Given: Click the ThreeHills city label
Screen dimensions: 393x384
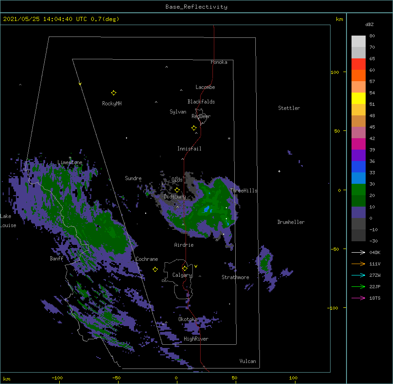Looking at the screenshot, I should [243, 191].
